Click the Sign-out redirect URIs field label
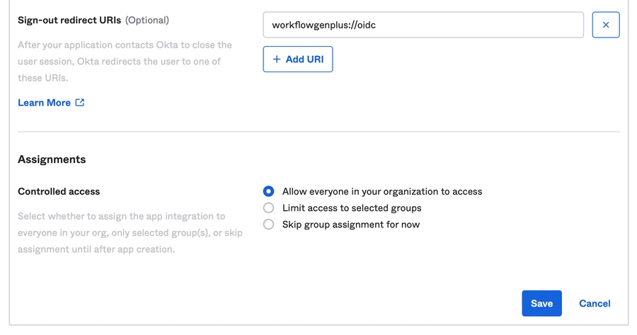Viewport: 637px width, 335px height. (x=69, y=21)
